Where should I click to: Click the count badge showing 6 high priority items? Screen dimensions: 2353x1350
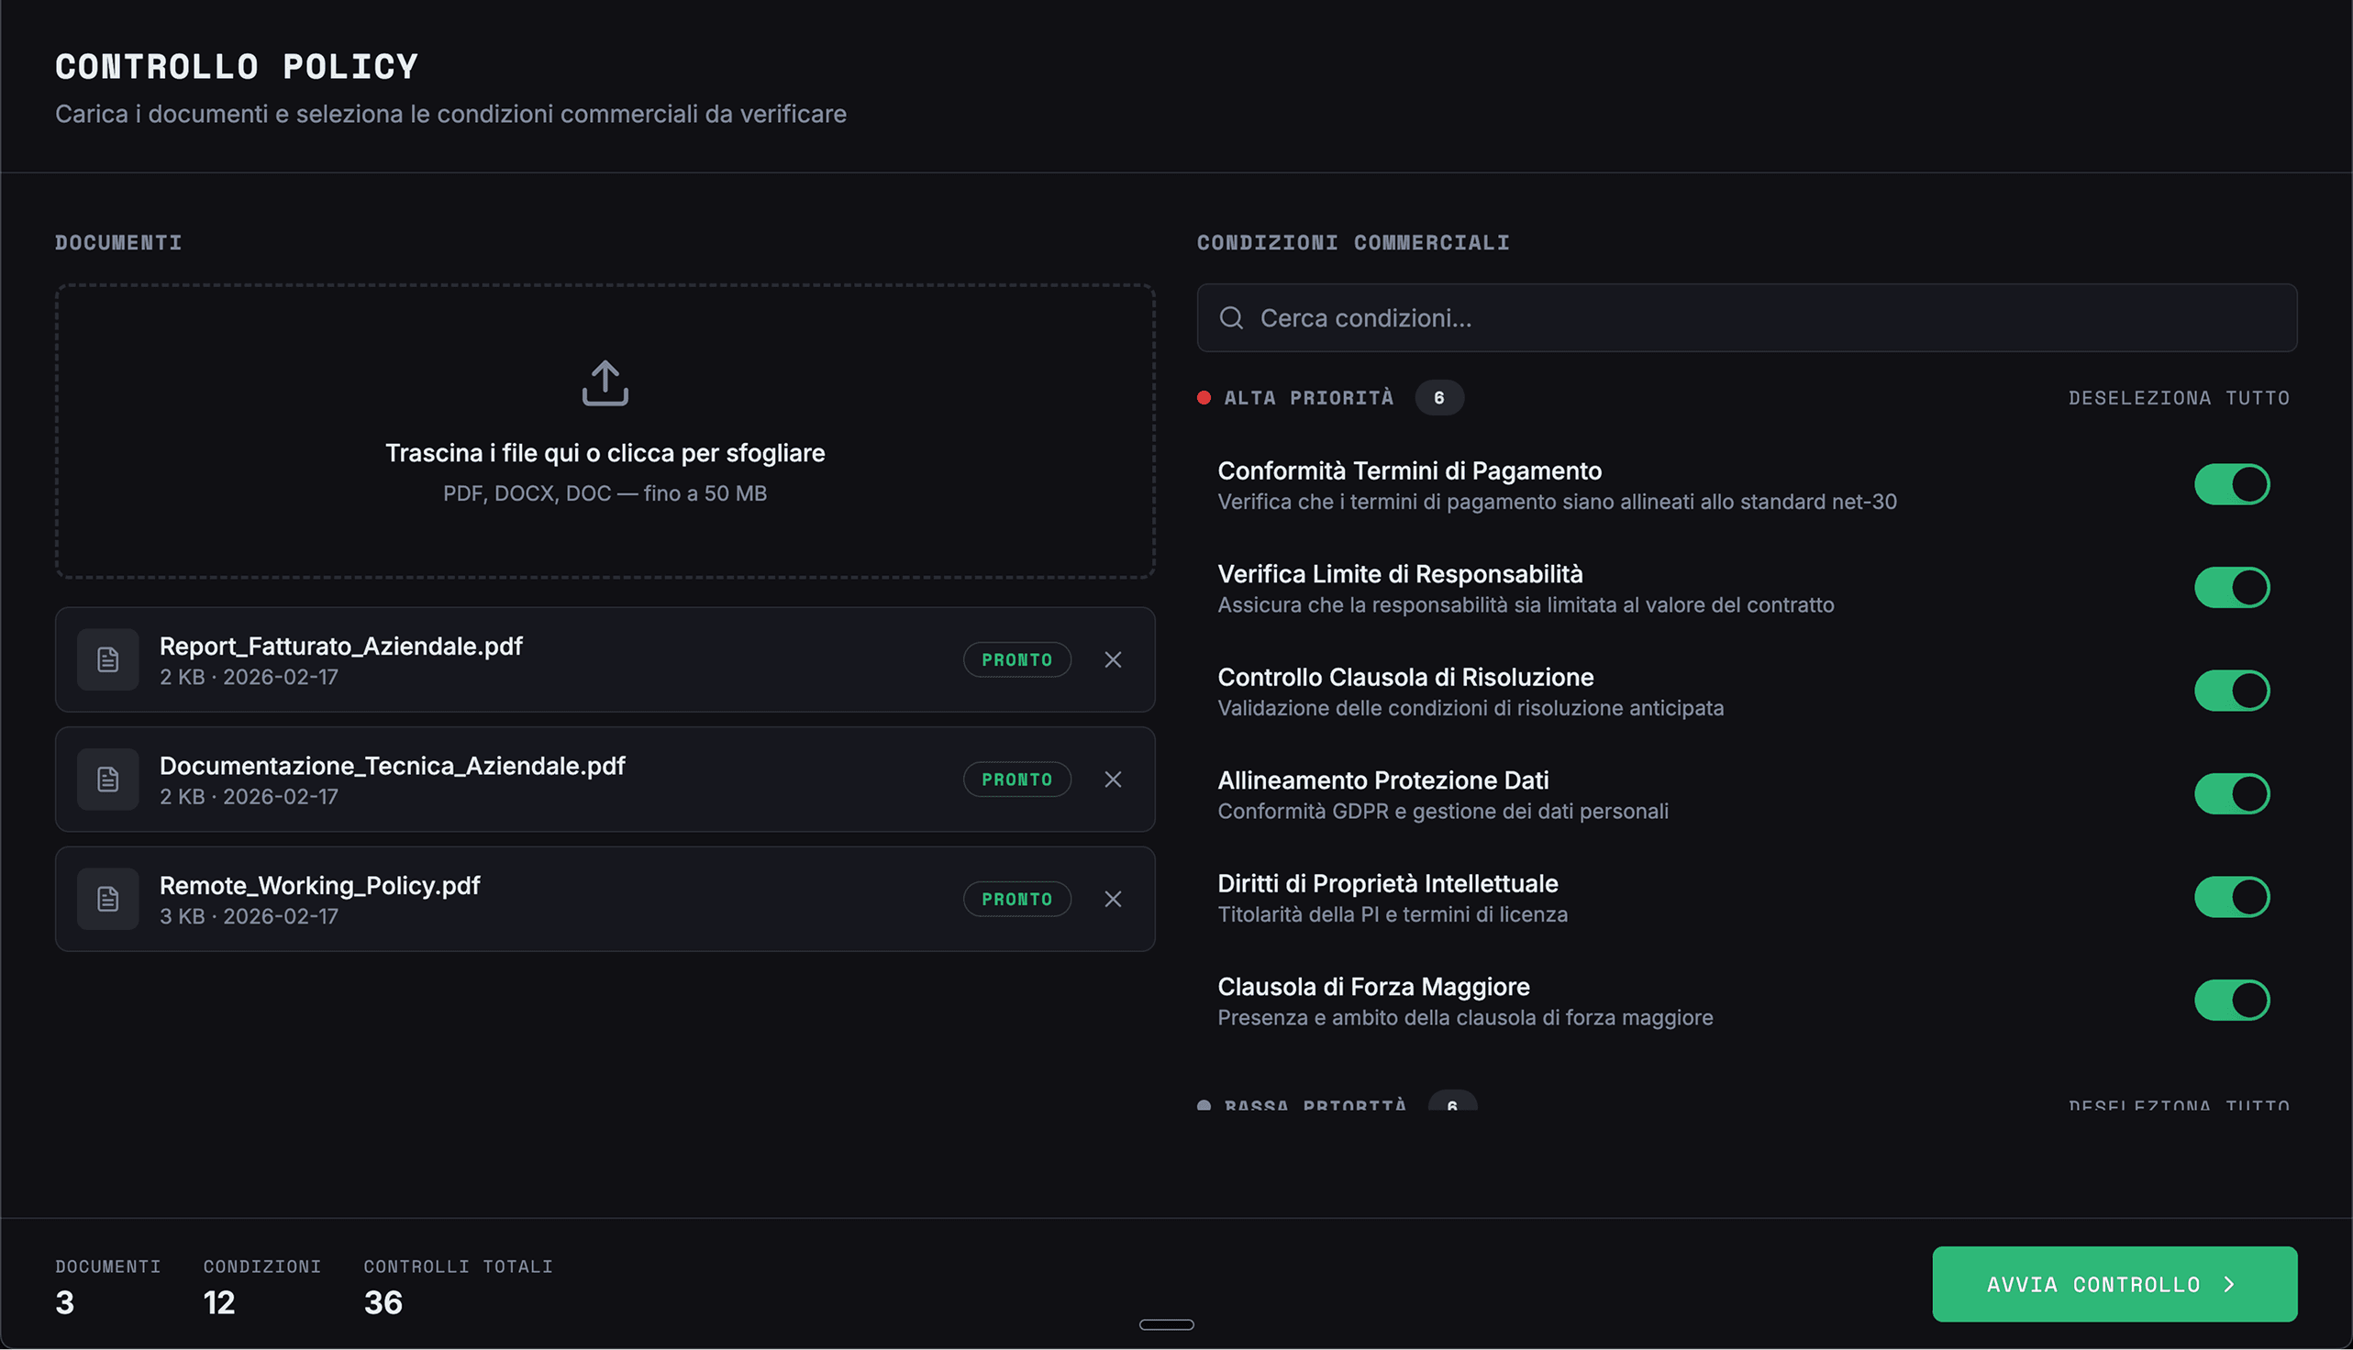[1439, 397]
